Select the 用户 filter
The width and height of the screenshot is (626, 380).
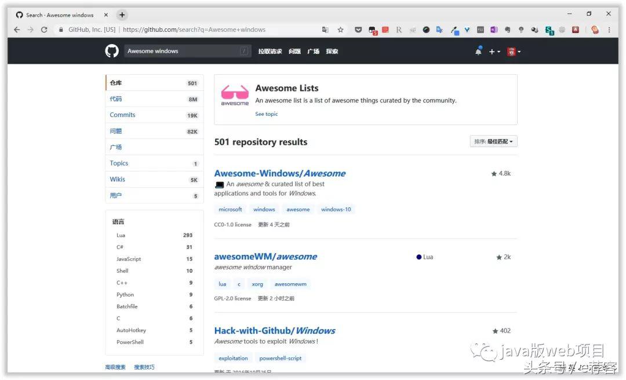click(x=155, y=195)
